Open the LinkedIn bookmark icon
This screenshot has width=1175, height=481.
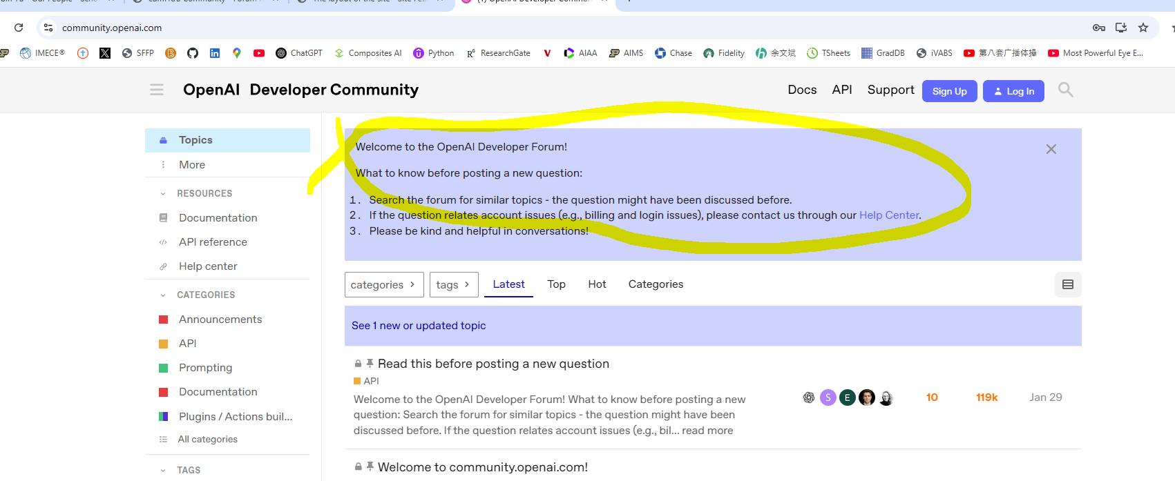(215, 53)
